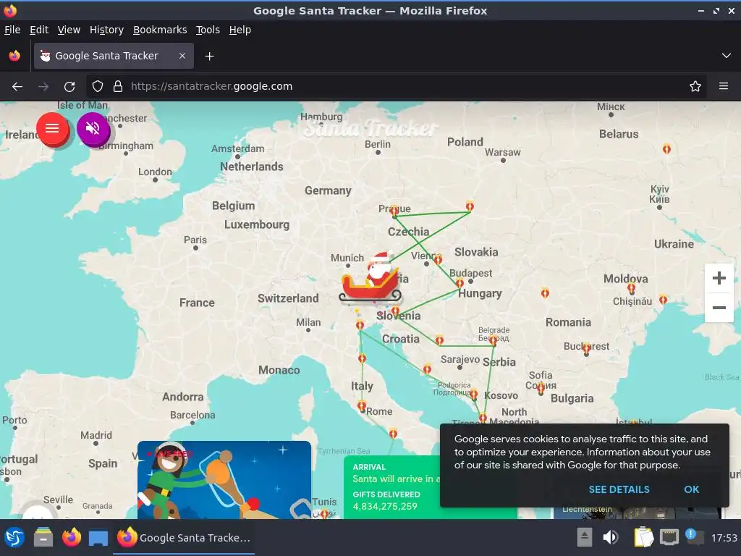Image resolution: width=741 pixels, height=556 pixels.
Task: Open the Bookmarks menu
Action: [x=160, y=30]
